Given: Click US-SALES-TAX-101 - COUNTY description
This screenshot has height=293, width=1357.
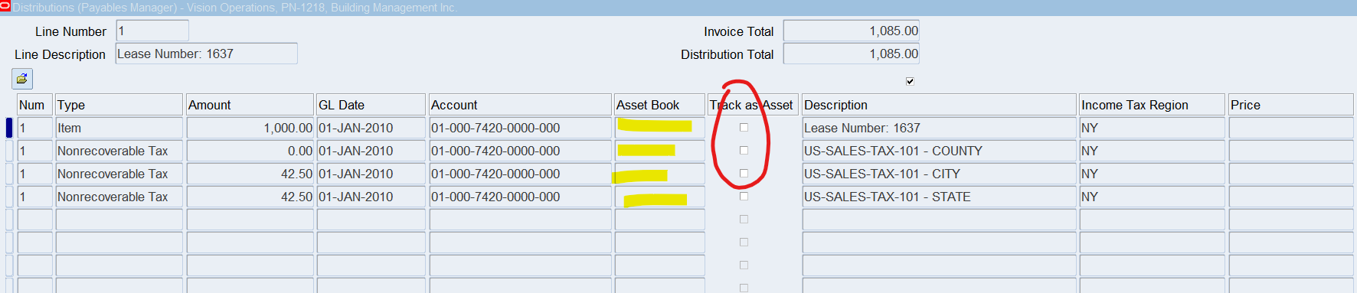Looking at the screenshot, I should pos(940,151).
